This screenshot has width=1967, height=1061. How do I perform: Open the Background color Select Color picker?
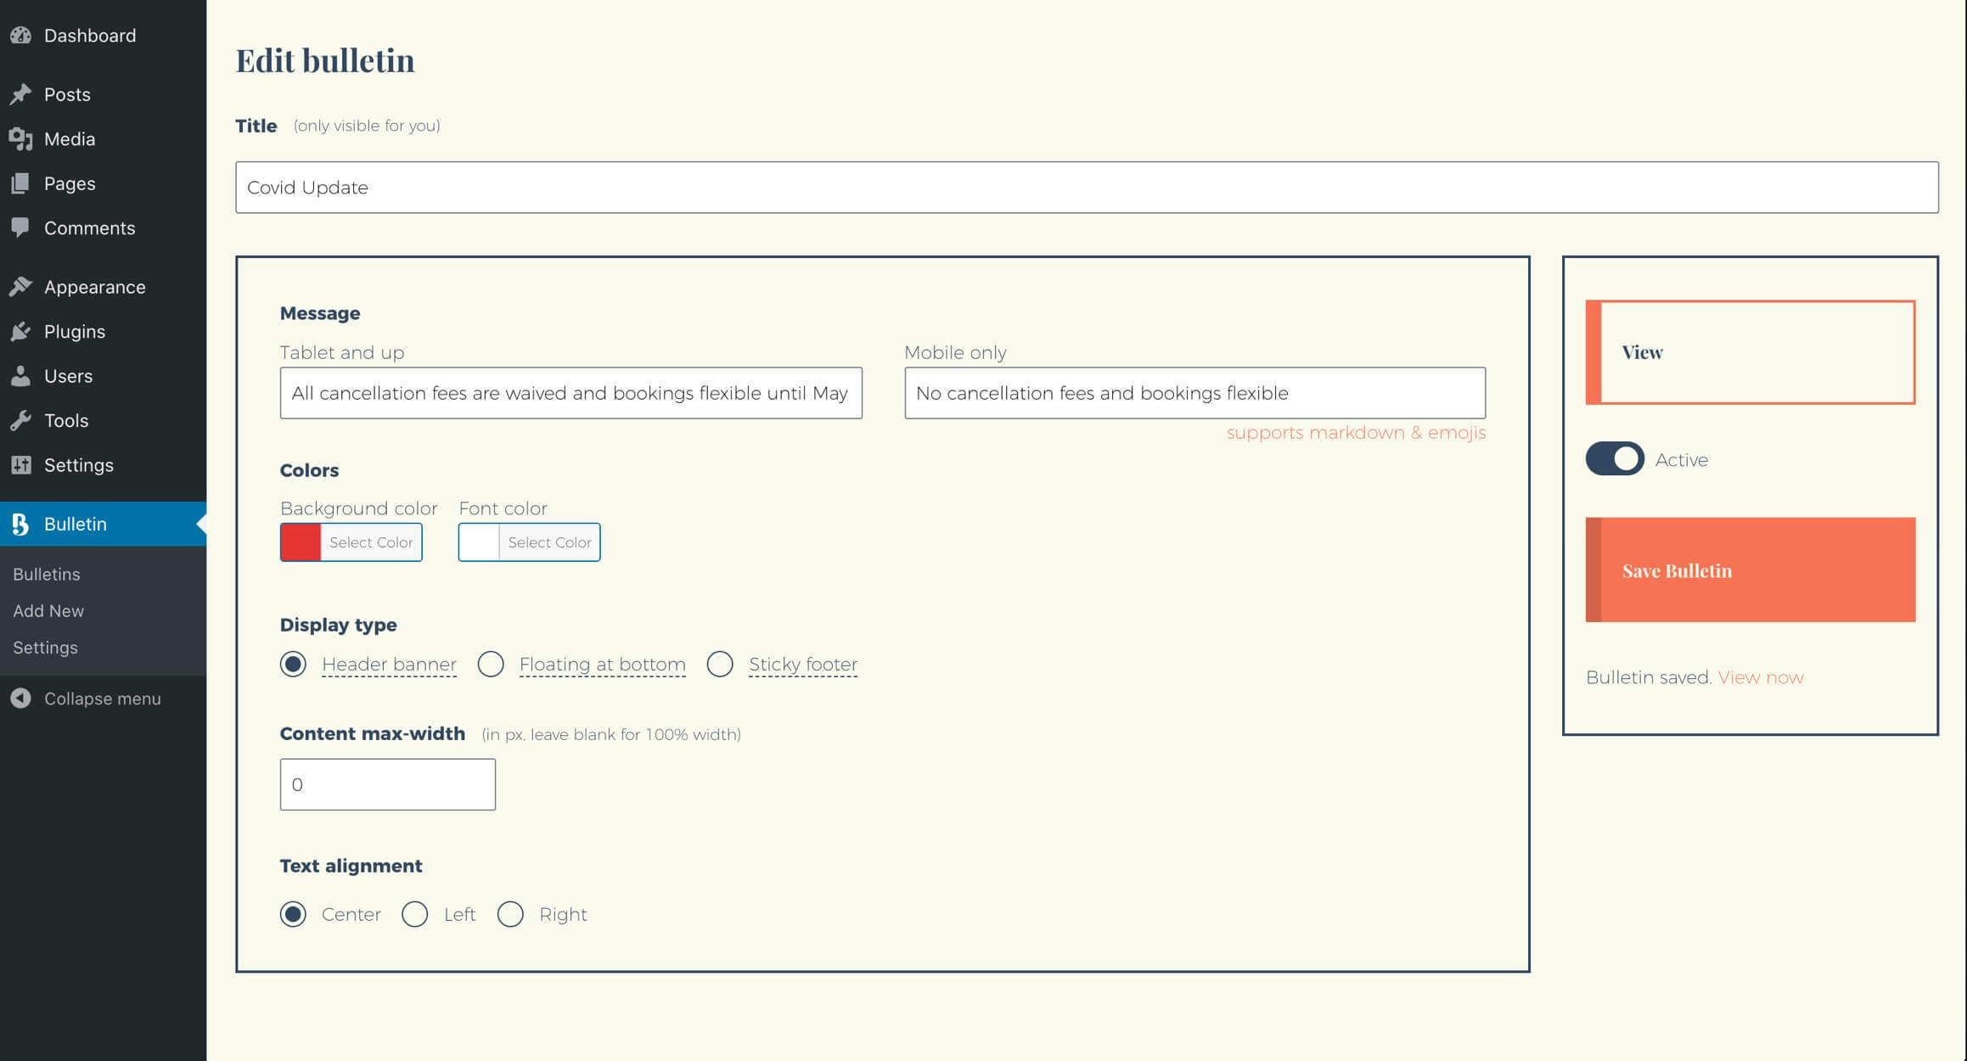[370, 542]
